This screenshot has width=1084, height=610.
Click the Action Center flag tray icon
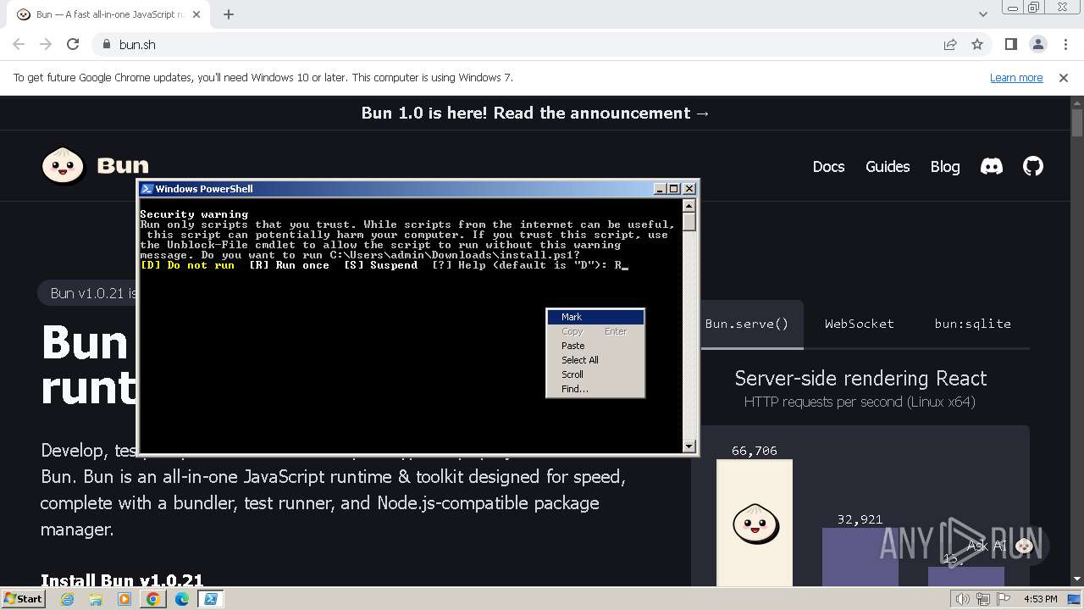click(x=1004, y=599)
